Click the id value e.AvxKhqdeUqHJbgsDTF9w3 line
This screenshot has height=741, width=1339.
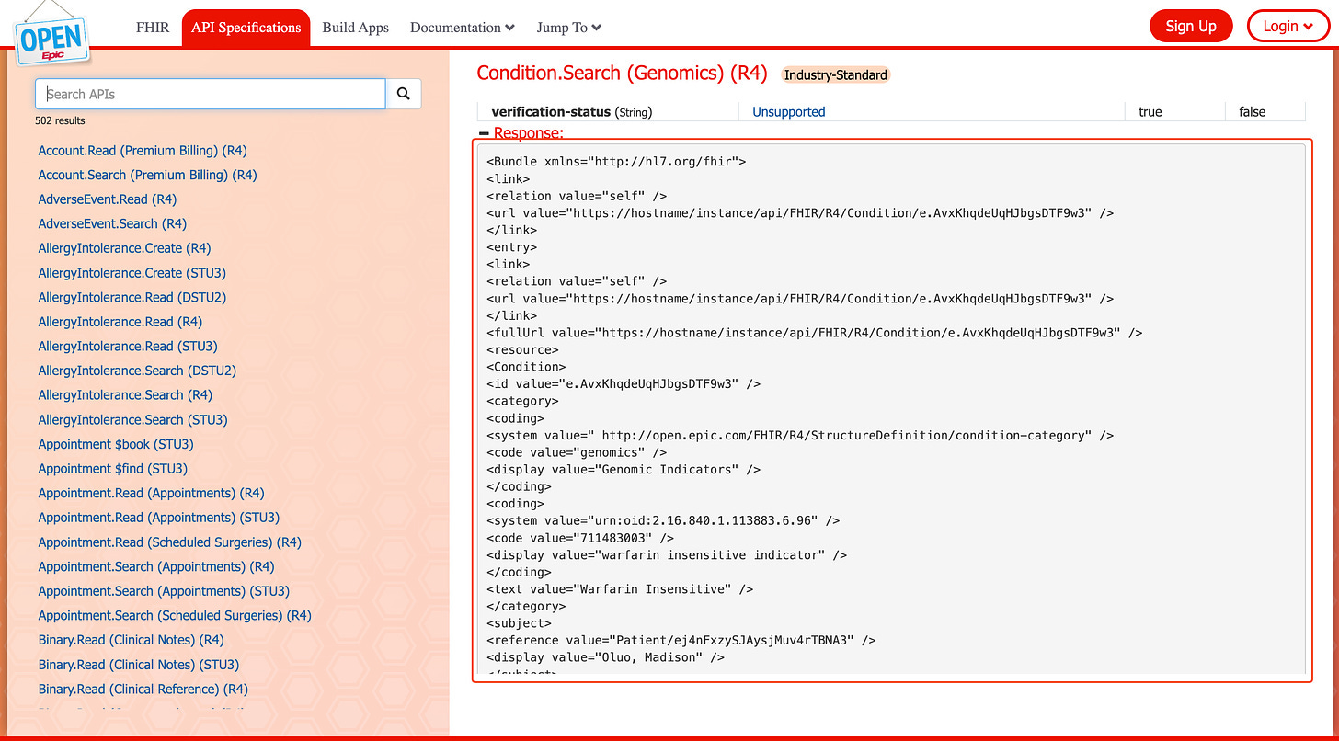[x=624, y=384]
